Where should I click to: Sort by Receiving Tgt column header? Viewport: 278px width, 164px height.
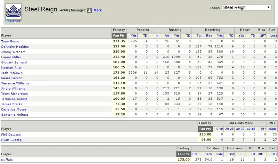[199, 36]
